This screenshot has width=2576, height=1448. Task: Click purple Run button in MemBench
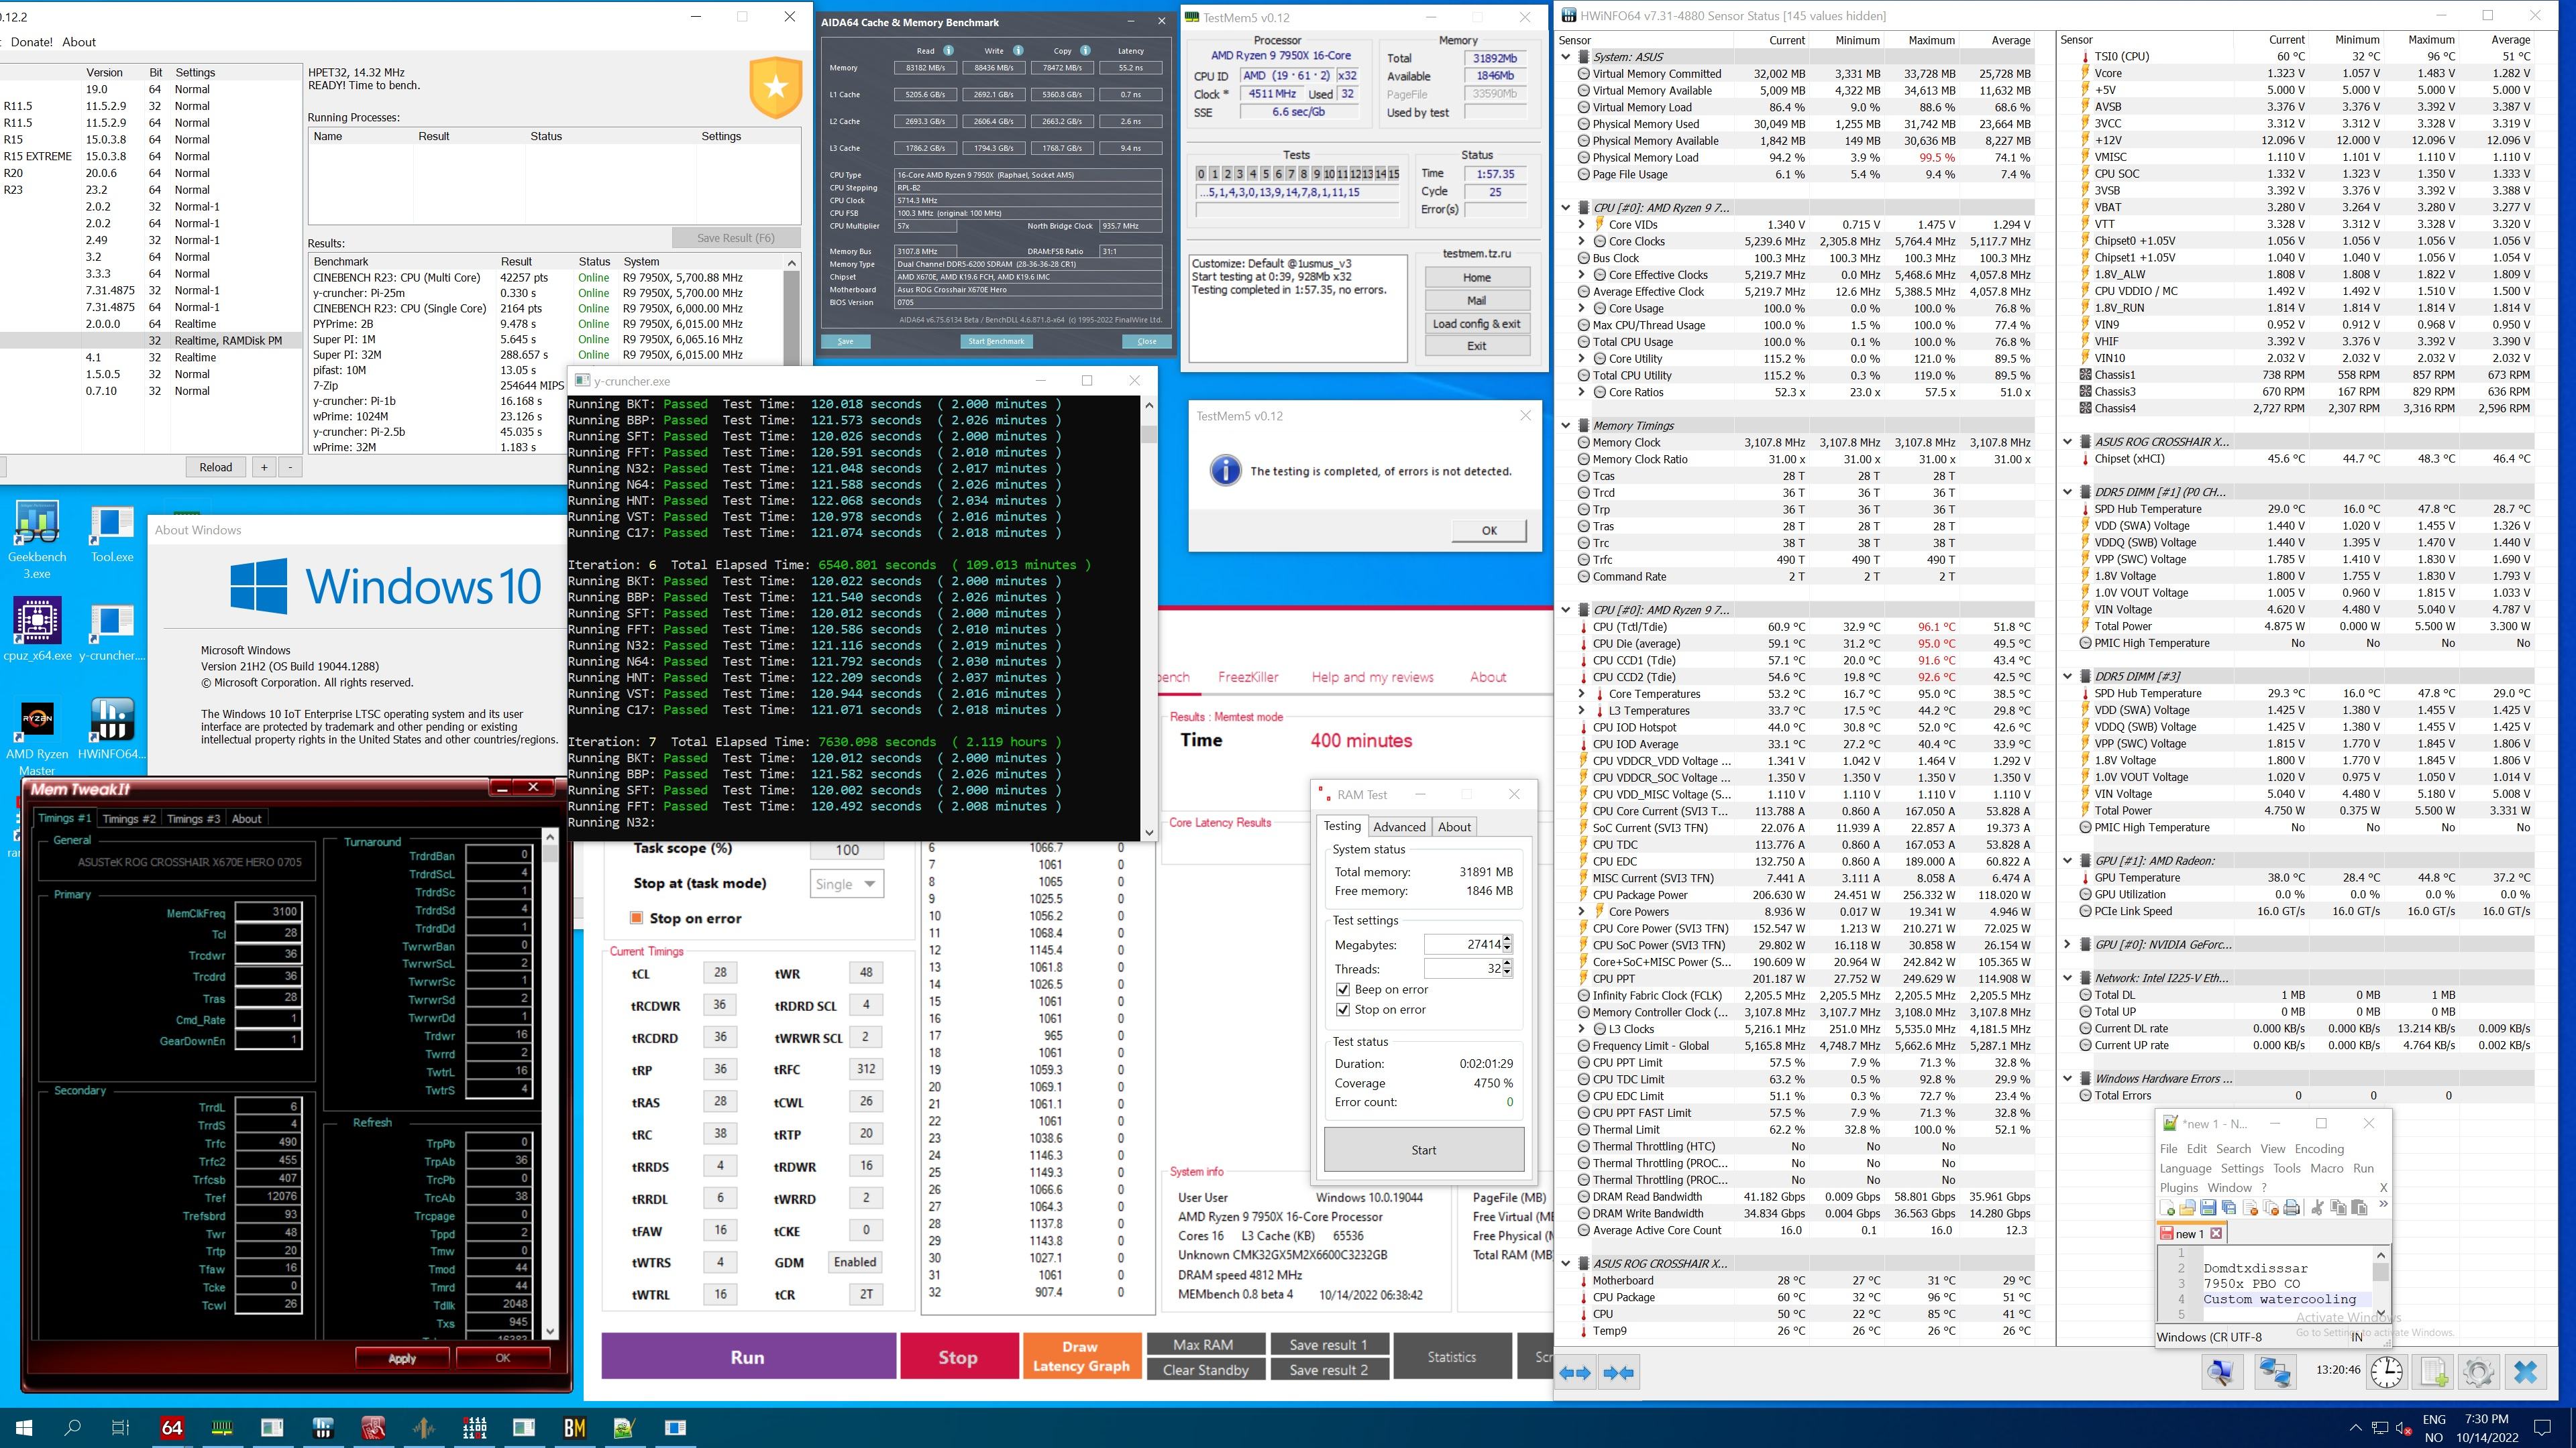tap(748, 1356)
